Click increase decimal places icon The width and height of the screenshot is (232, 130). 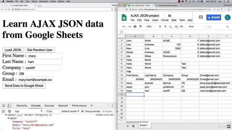[176, 27]
